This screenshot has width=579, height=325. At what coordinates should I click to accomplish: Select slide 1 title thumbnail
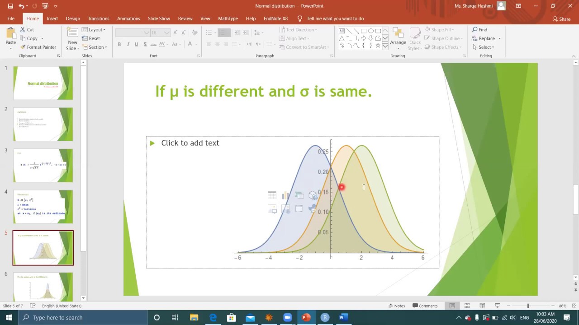click(43, 83)
